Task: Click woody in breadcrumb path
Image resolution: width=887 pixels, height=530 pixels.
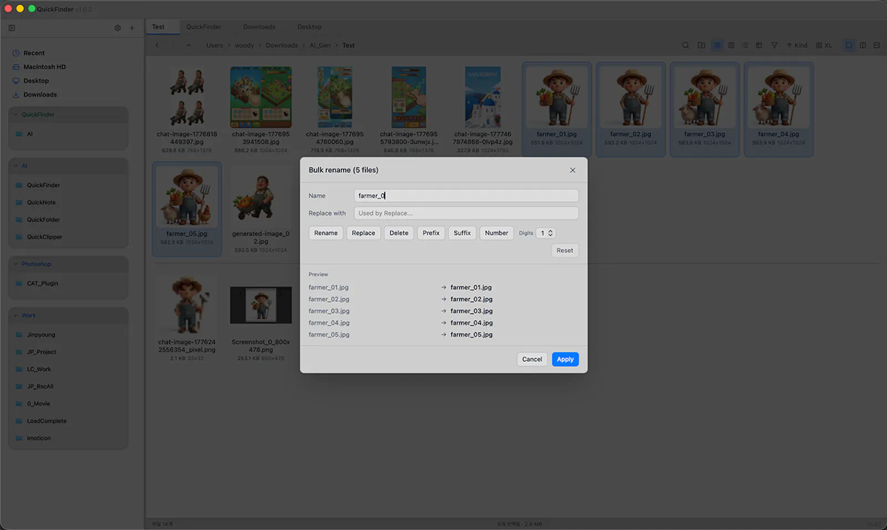Action: [244, 45]
